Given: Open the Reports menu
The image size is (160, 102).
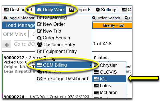Looking at the screenshot, I should (x=80, y=10).
